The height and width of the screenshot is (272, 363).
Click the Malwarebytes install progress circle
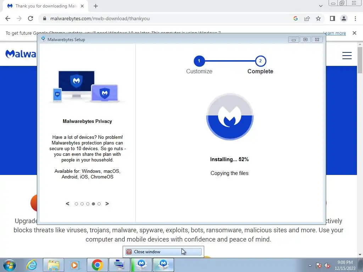tap(230, 117)
